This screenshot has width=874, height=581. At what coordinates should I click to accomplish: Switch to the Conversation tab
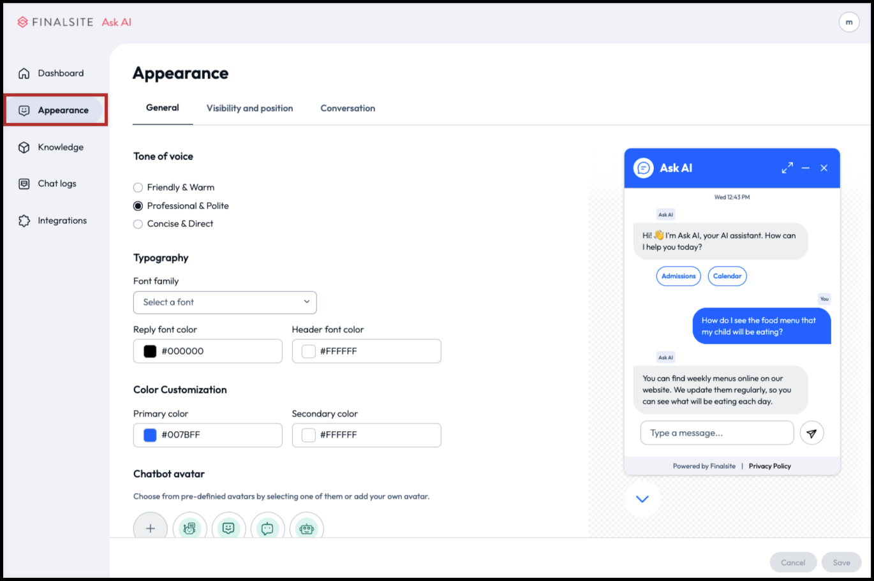coord(348,108)
